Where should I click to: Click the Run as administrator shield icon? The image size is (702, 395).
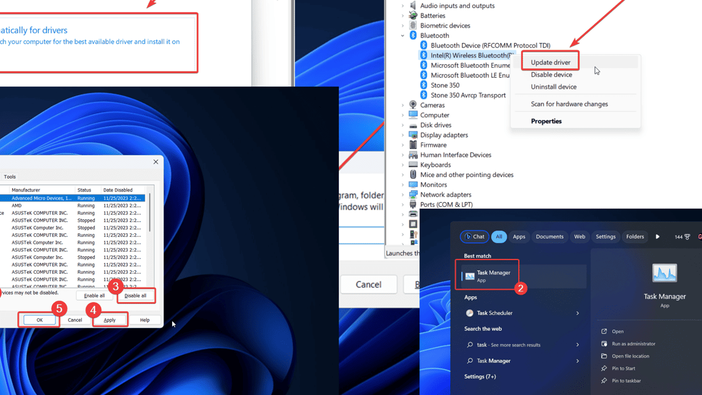(604, 343)
